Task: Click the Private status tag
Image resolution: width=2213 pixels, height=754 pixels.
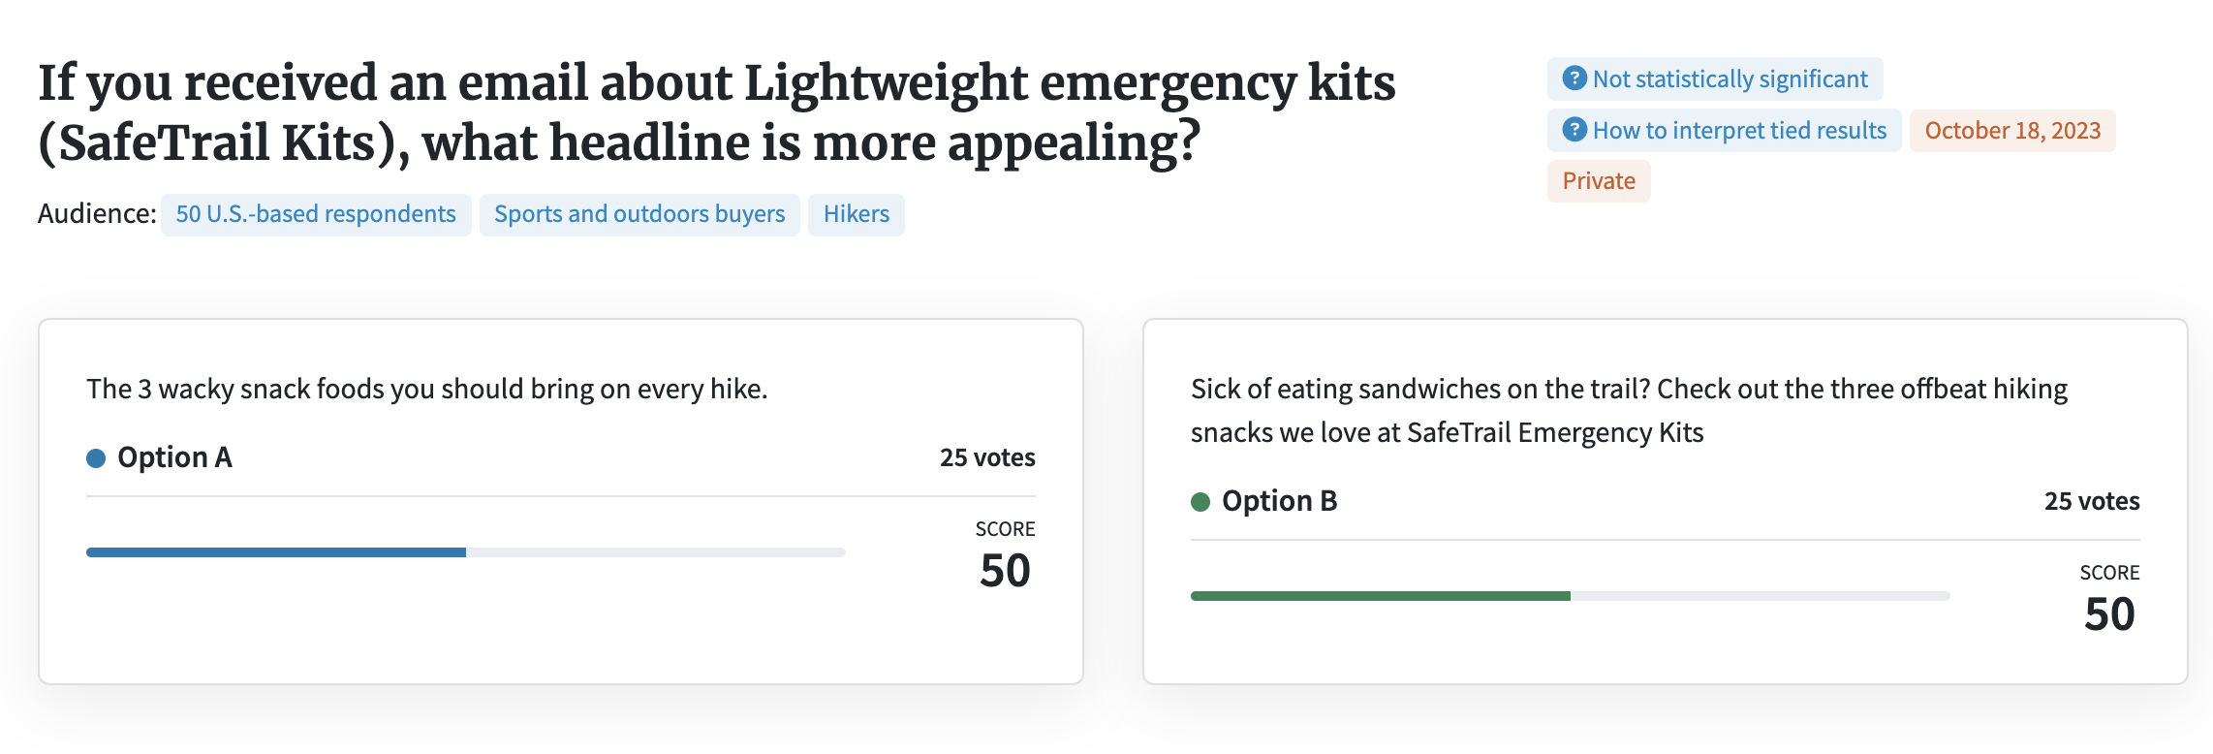Action: (x=1599, y=181)
